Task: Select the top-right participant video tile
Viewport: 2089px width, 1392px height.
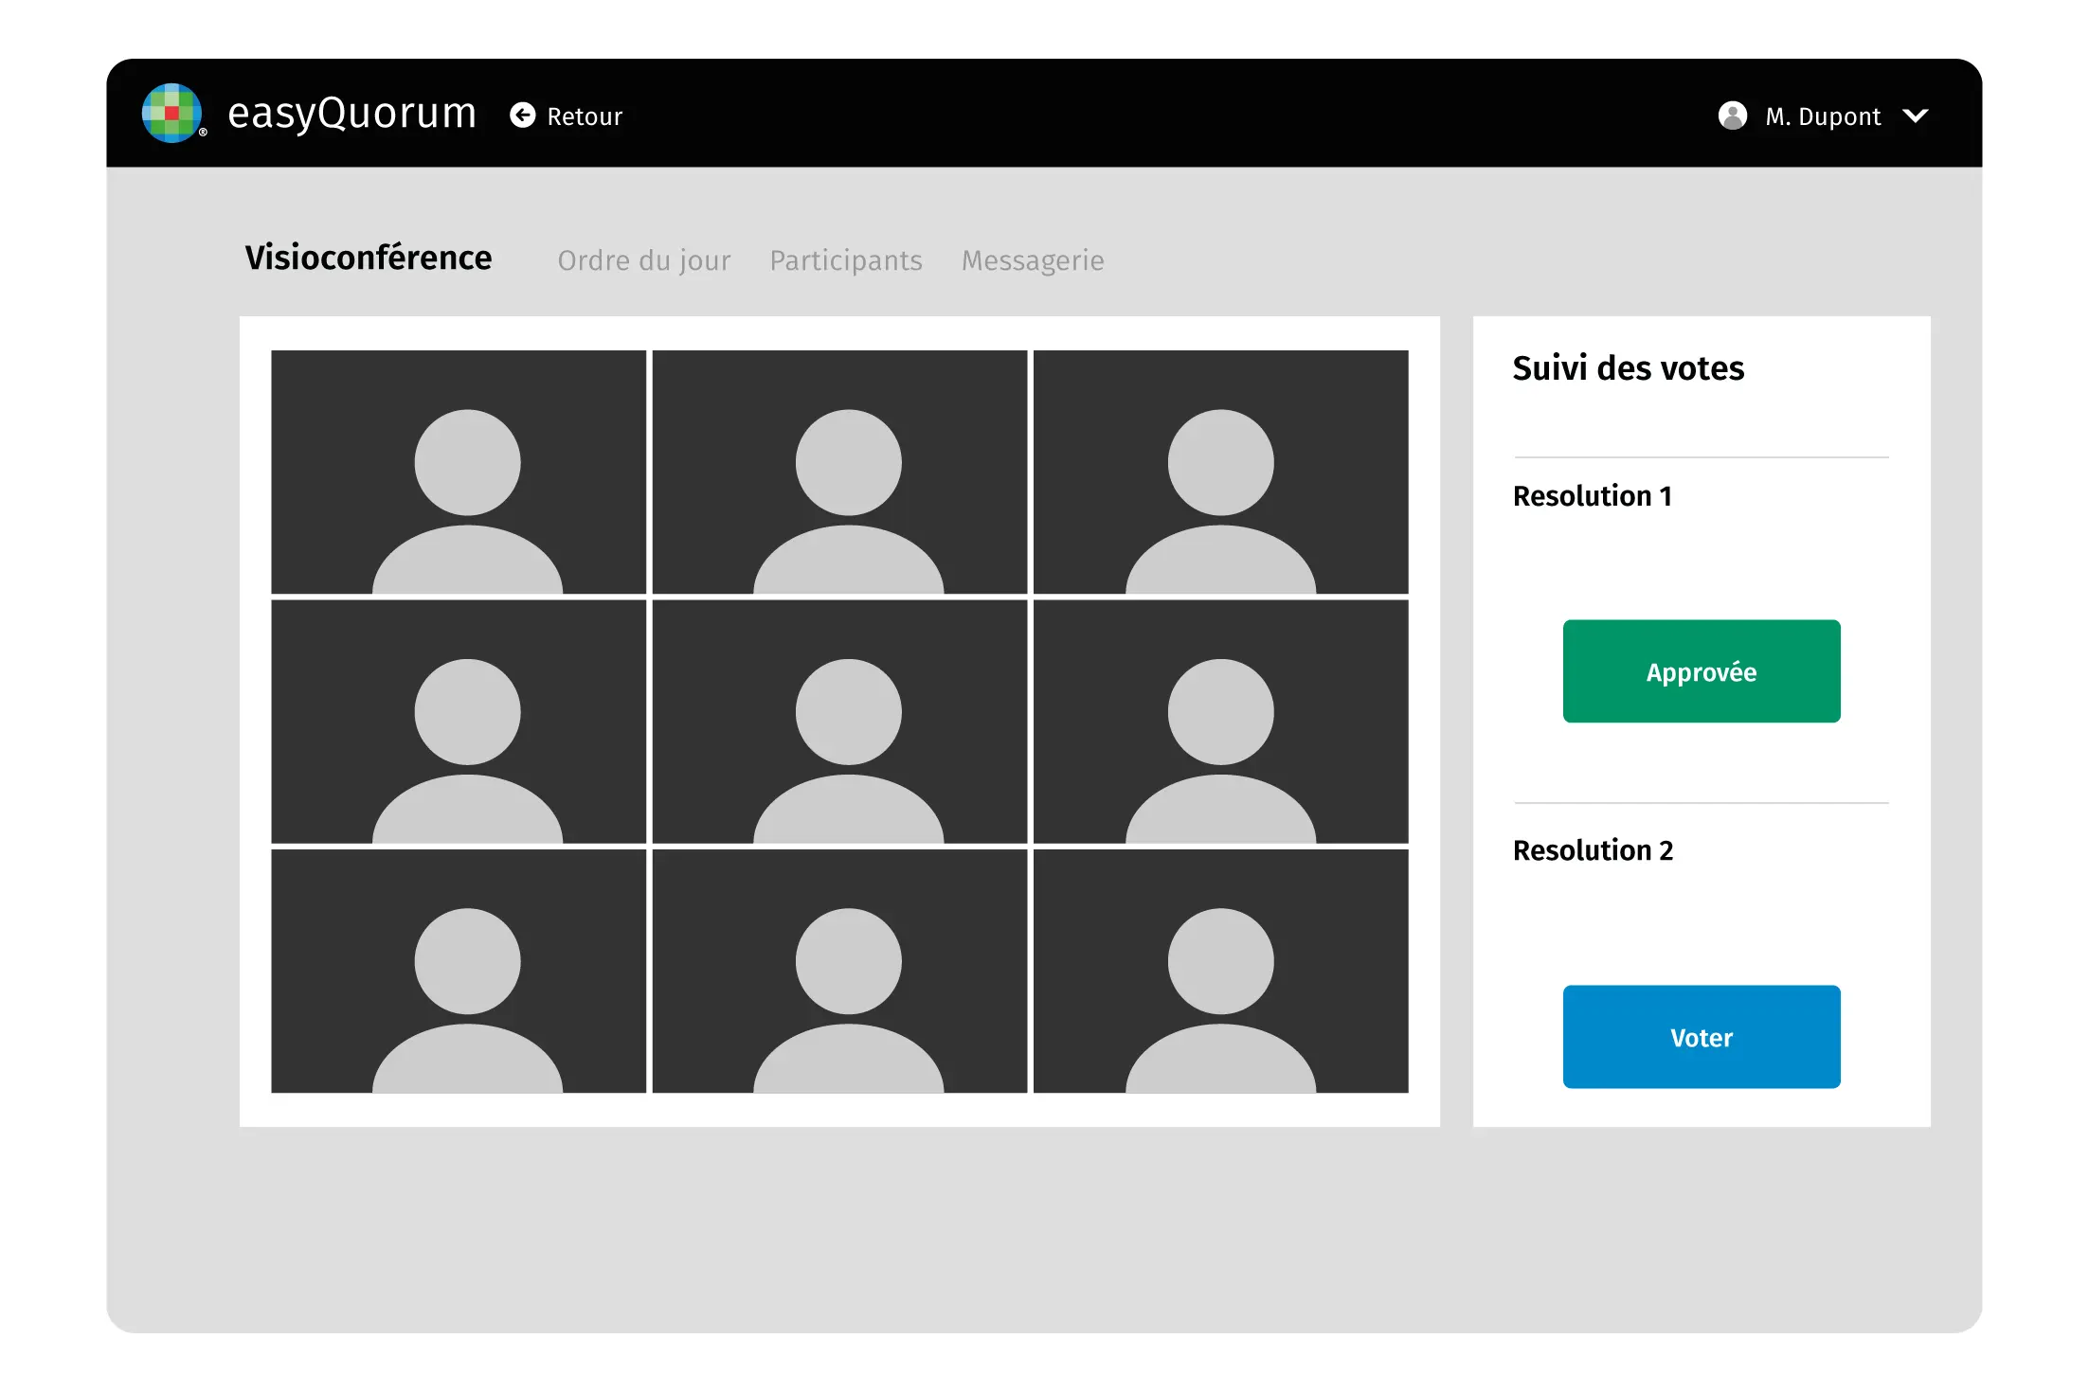Action: click(x=1220, y=472)
